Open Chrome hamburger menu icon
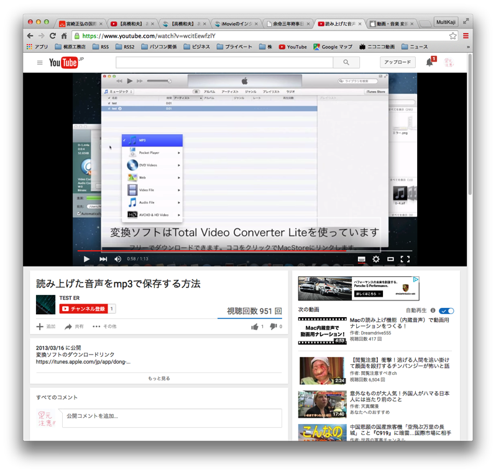This screenshot has width=496, height=473. click(466, 36)
